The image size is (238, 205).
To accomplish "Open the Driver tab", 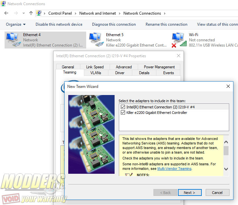I will (120, 73).
